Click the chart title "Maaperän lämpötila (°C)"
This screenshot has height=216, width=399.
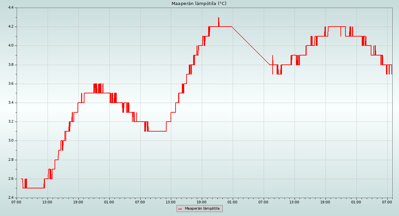pos(199,4)
